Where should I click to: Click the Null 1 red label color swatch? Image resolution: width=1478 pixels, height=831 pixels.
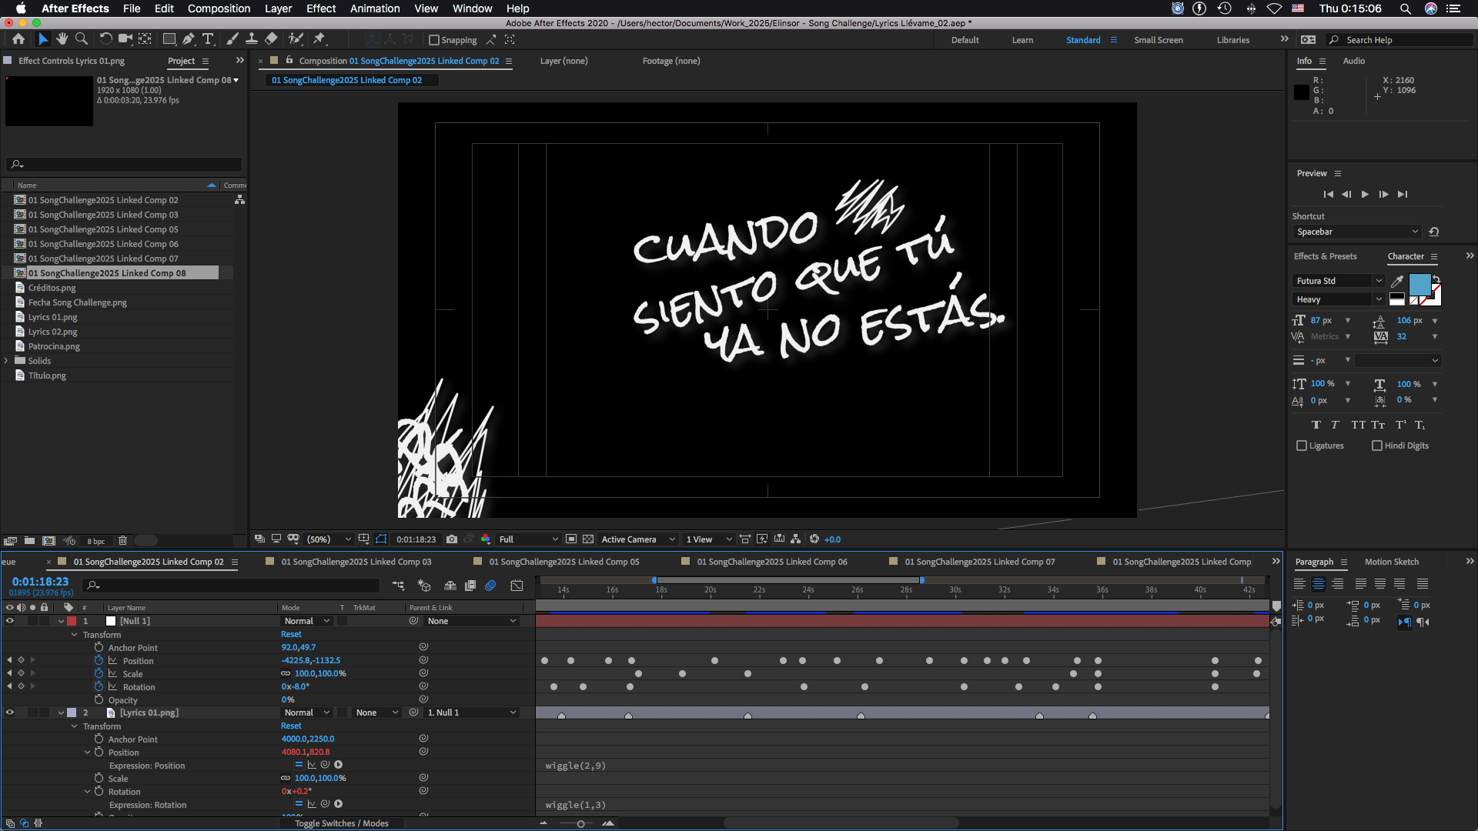pos(72,621)
